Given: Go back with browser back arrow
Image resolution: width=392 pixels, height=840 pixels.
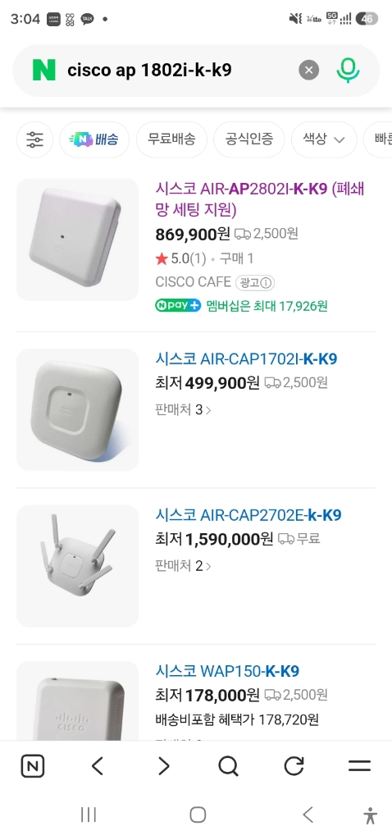Looking at the screenshot, I should [98, 766].
